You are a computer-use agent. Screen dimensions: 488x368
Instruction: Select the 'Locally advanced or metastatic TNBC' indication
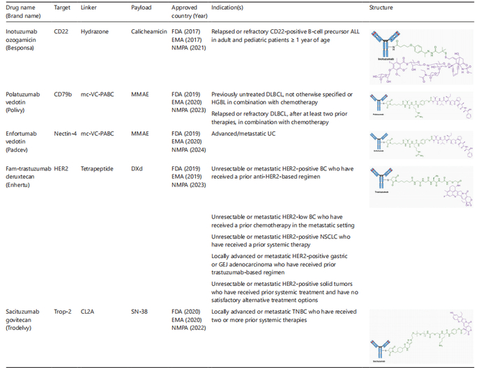tap(284, 316)
